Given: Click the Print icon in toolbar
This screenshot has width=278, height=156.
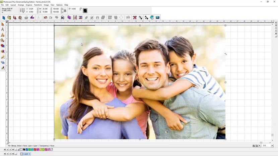Looking at the screenshot, I should (x=26, y=17).
